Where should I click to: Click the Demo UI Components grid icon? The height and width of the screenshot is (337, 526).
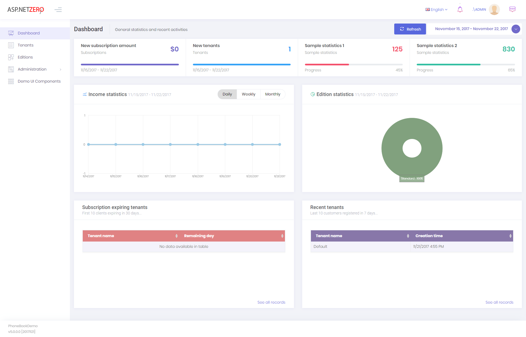pyautogui.click(x=11, y=81)
